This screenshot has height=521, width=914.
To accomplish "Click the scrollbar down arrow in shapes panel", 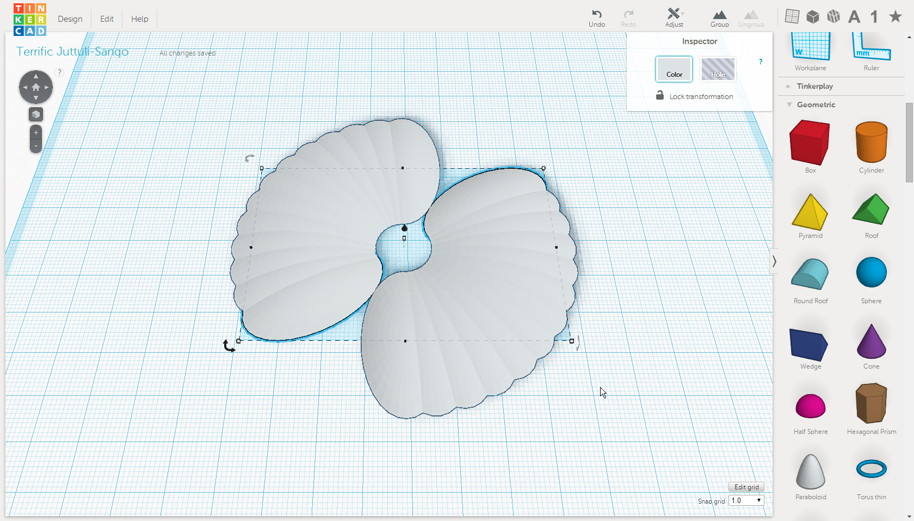I will (x=910, y=516).
